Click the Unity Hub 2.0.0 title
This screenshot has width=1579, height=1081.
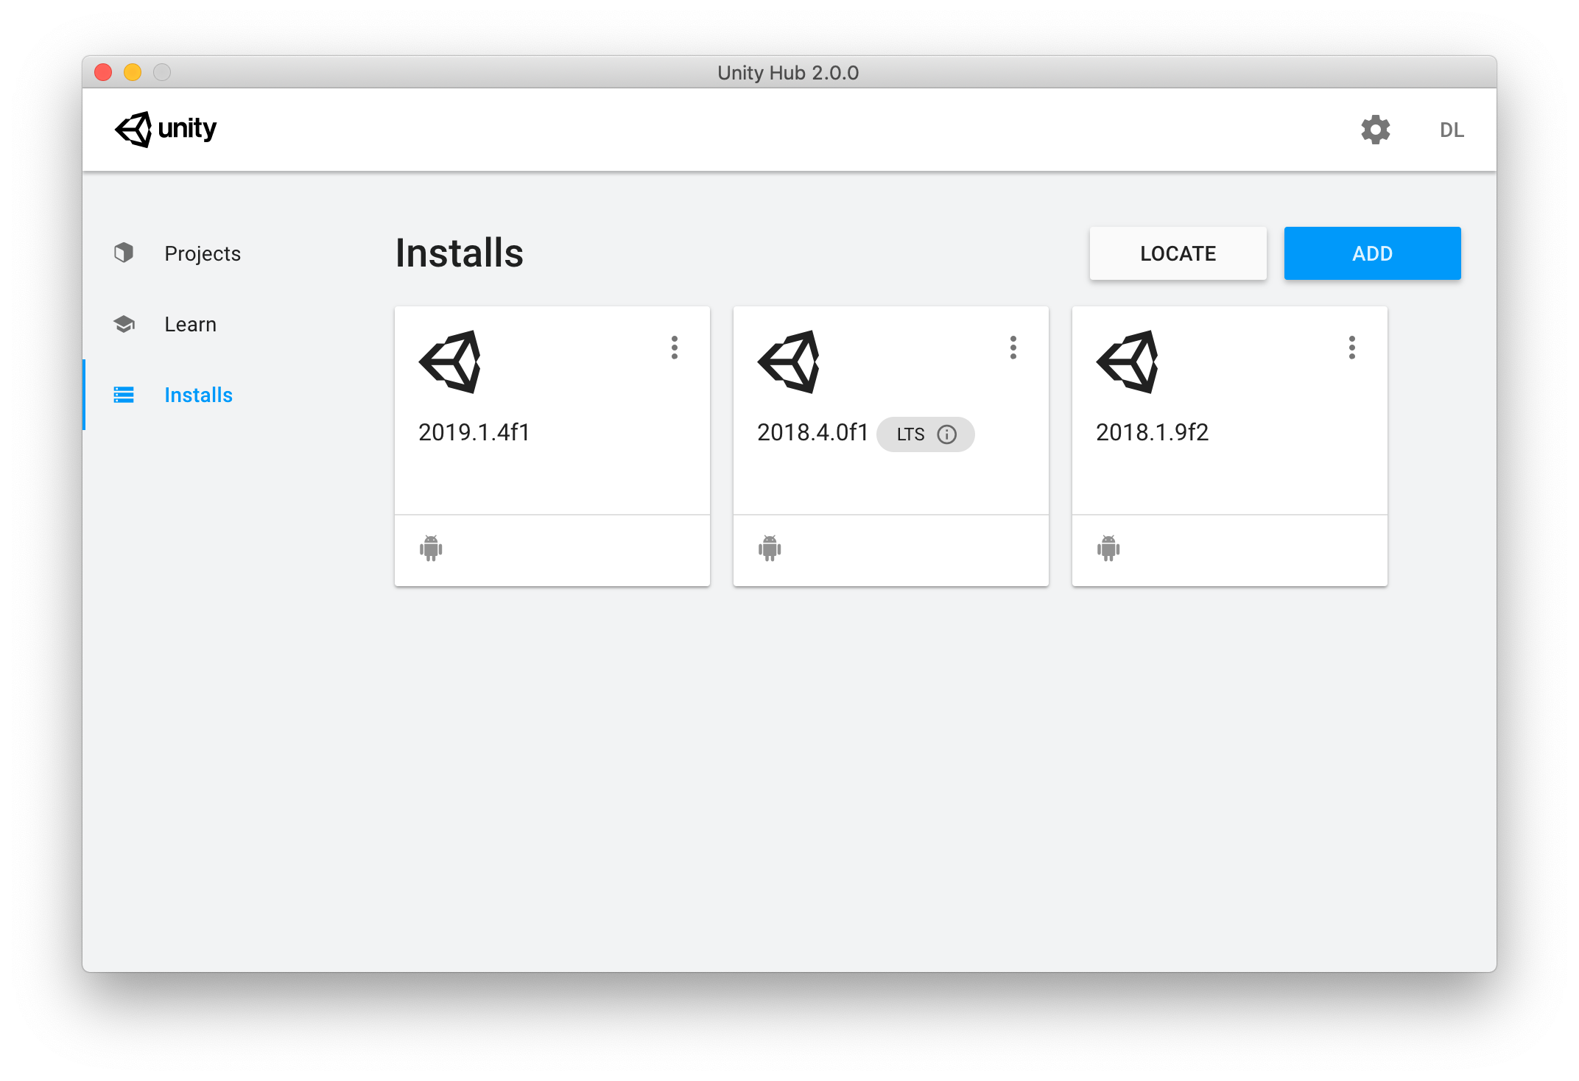click(788, 73)
